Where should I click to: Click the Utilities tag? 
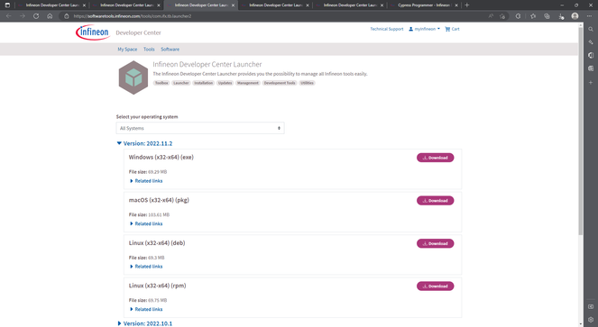pyautogui.click(x=307, y=83)
